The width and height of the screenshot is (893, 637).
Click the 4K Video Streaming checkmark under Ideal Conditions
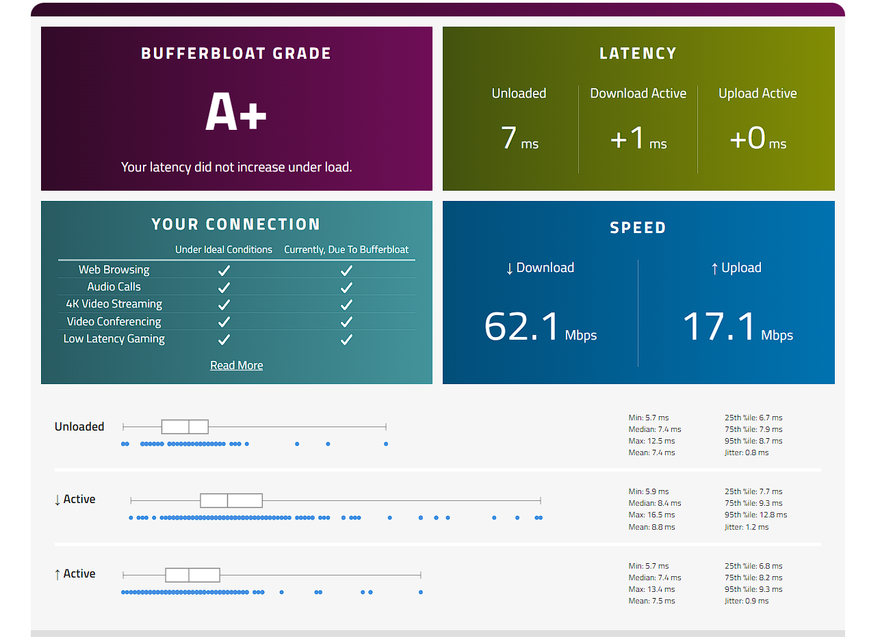click(x=224, y=305)
